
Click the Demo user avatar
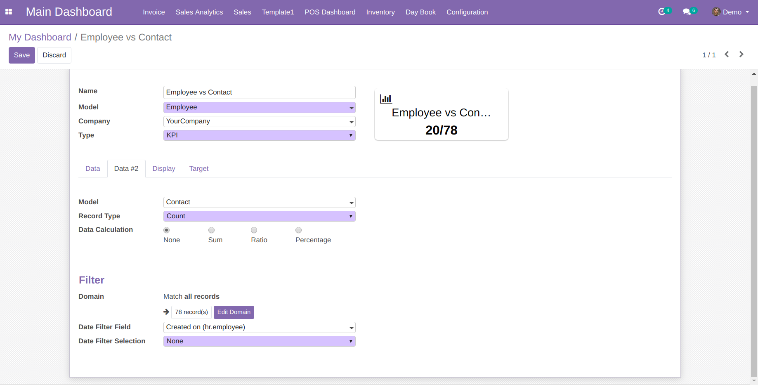(716, 12)
